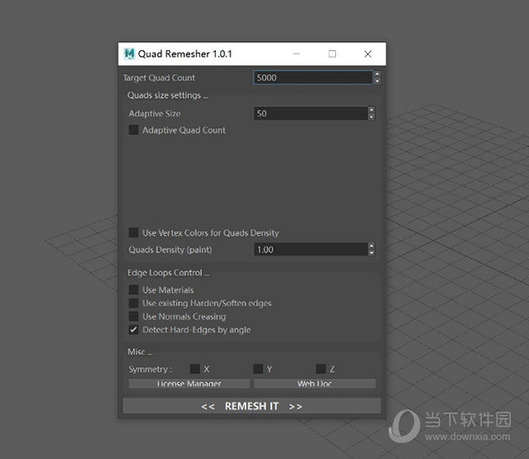Toggle Use Vertex Colors for Quads Density
The image size is (529, 459).
tap(134, 232)
